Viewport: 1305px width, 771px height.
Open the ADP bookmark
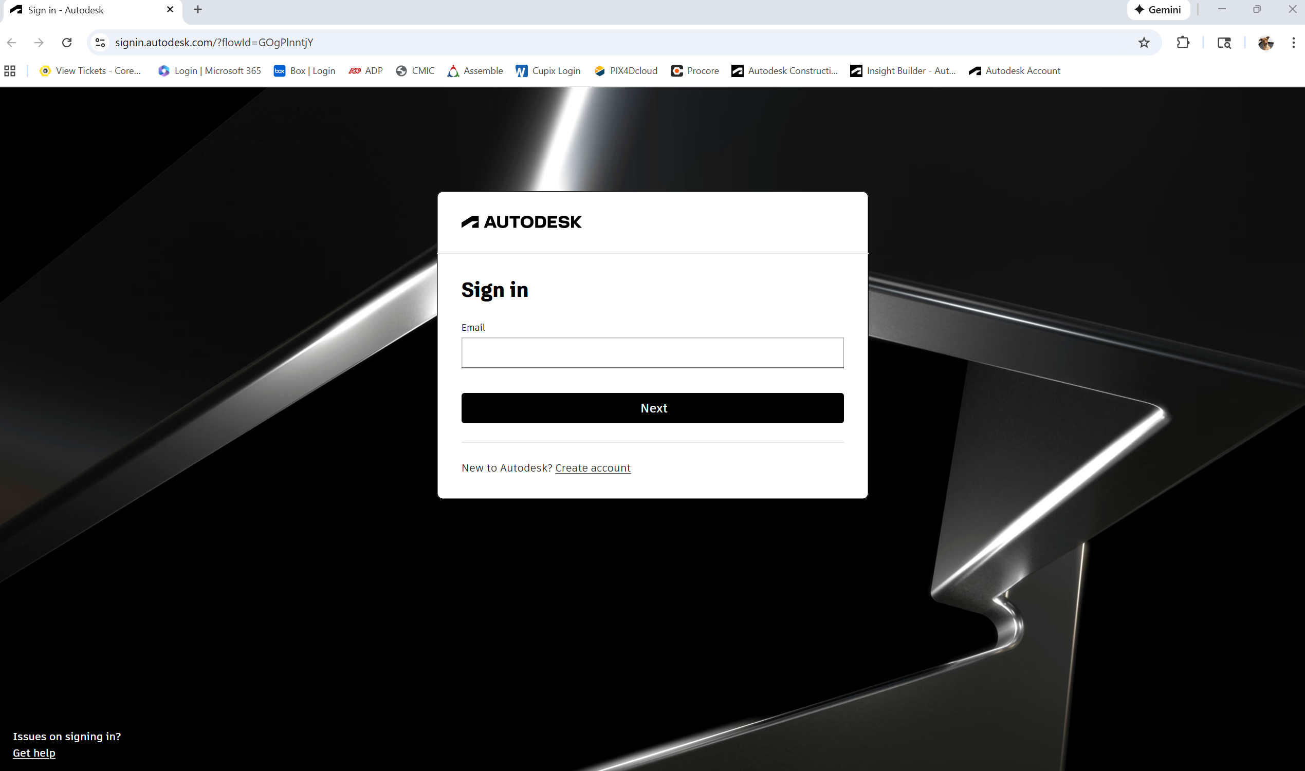click(366, 71)
